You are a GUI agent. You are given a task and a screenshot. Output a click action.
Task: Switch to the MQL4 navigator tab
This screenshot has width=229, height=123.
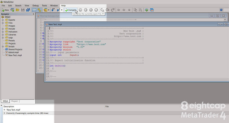click(x=5, y=101)
